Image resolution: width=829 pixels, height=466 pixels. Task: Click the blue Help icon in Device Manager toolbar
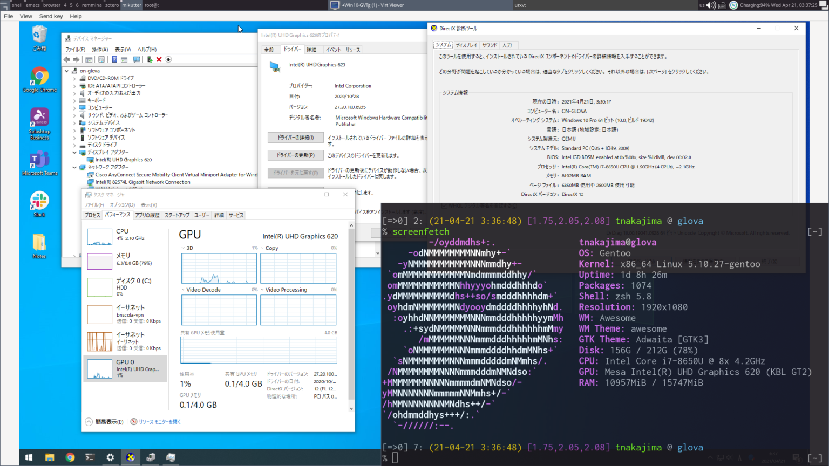pos(114,59)
